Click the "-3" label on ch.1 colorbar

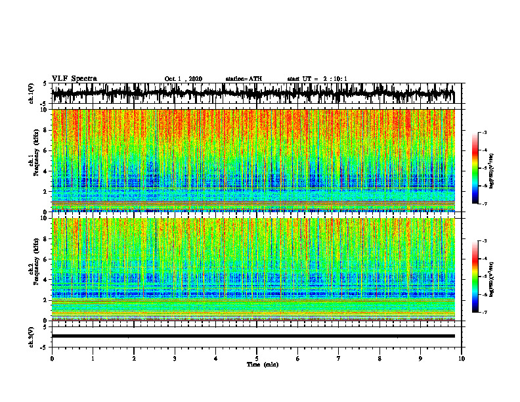pos(484,133)
